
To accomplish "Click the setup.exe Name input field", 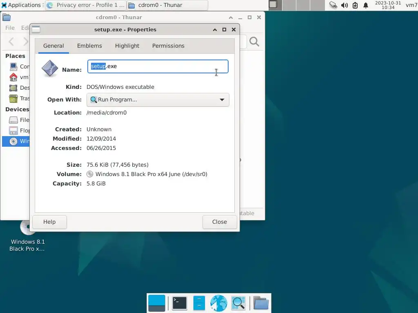I will pos(158,66).
